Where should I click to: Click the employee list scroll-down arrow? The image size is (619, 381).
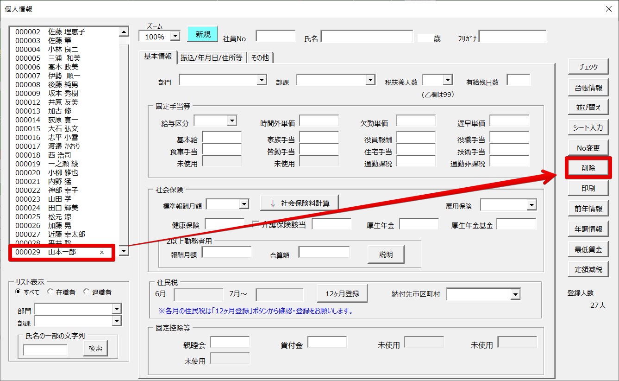pyautogui.click(x=124, y=251)
